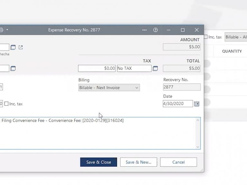This screenshot has height=185, width=247.
Task: Open the more options ellipsis menu
Action: click(144, 30)
